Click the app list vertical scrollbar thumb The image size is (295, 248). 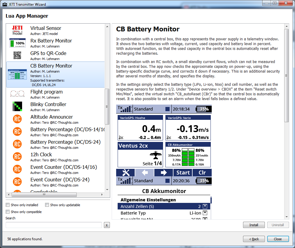[107, 107]
